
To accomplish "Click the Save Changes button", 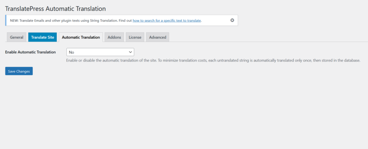I will 19,71.
